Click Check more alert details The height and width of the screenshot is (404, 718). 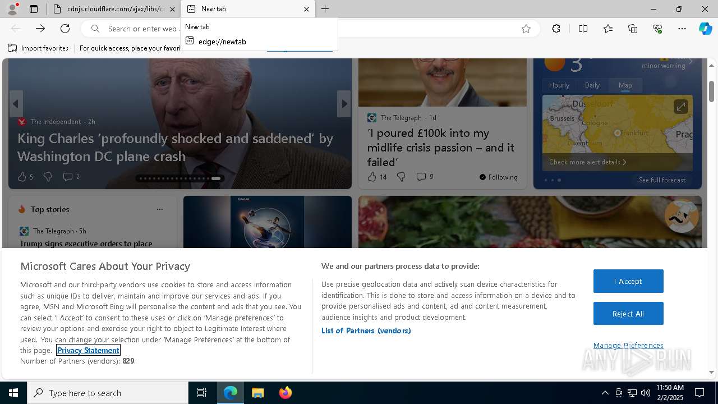[587, 162]
